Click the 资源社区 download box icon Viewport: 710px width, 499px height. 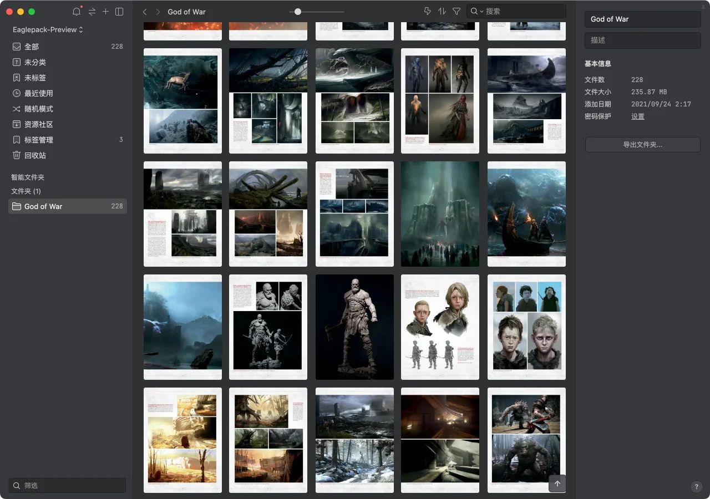[x=17, y=124]
